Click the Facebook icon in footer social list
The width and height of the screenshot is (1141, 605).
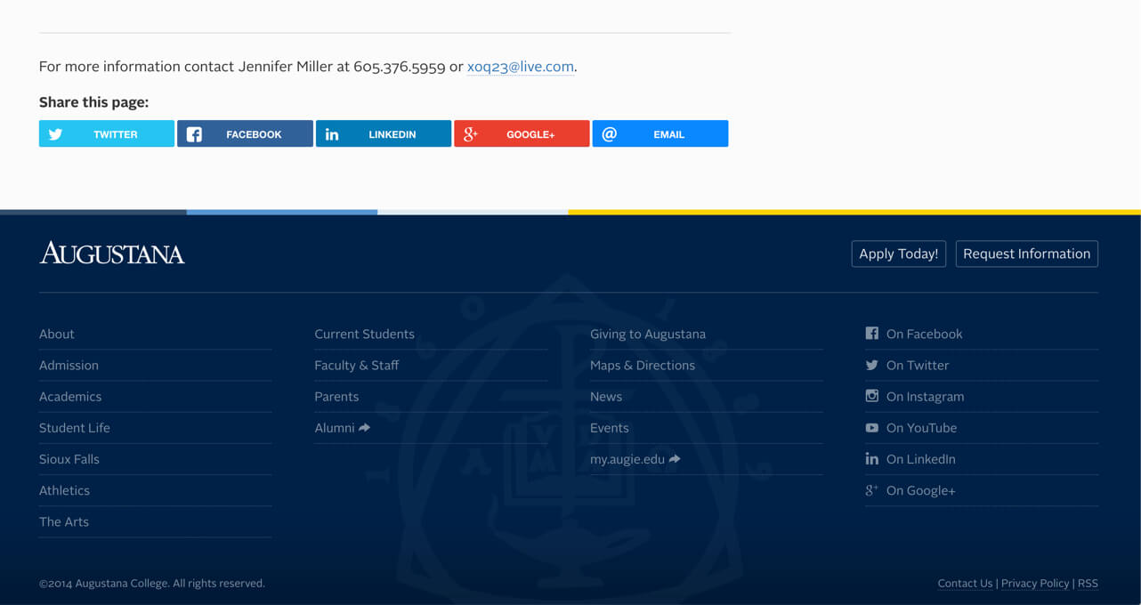click(871, 334)
